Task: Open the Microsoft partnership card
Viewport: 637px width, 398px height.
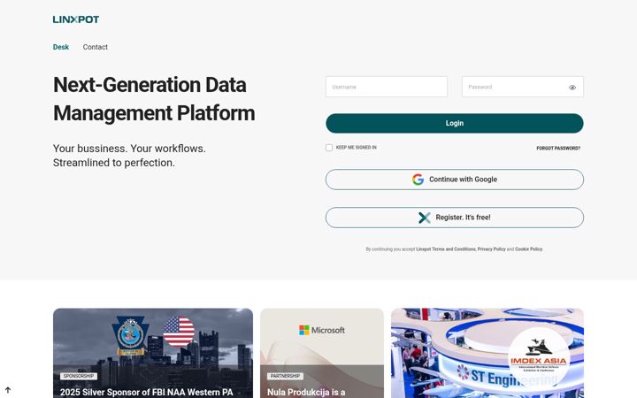Action: point(322,353)
